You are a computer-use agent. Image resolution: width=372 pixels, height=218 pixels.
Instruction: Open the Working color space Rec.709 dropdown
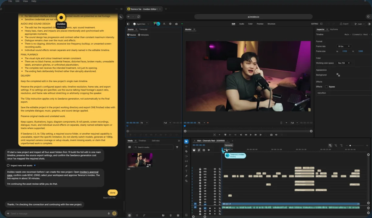click(344, 63)
